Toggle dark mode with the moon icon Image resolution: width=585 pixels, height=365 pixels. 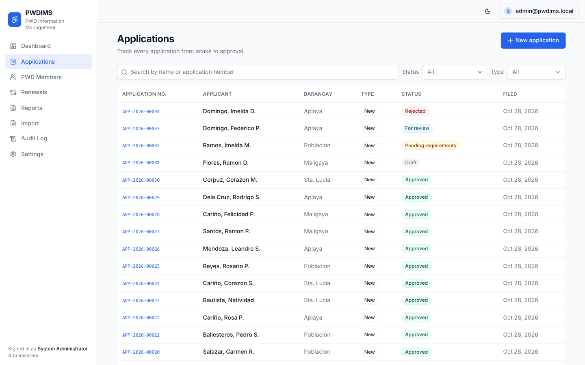click(x=487, y=11)
